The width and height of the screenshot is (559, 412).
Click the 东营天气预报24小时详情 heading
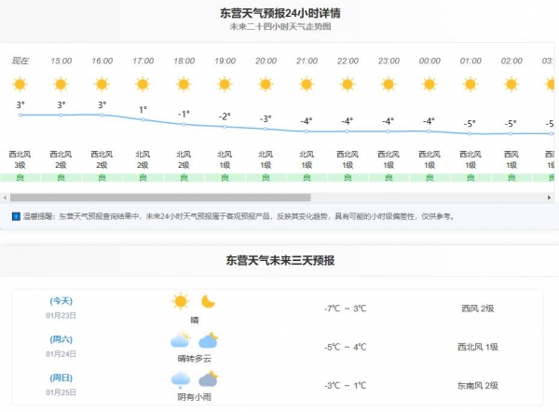coord(279,13)
